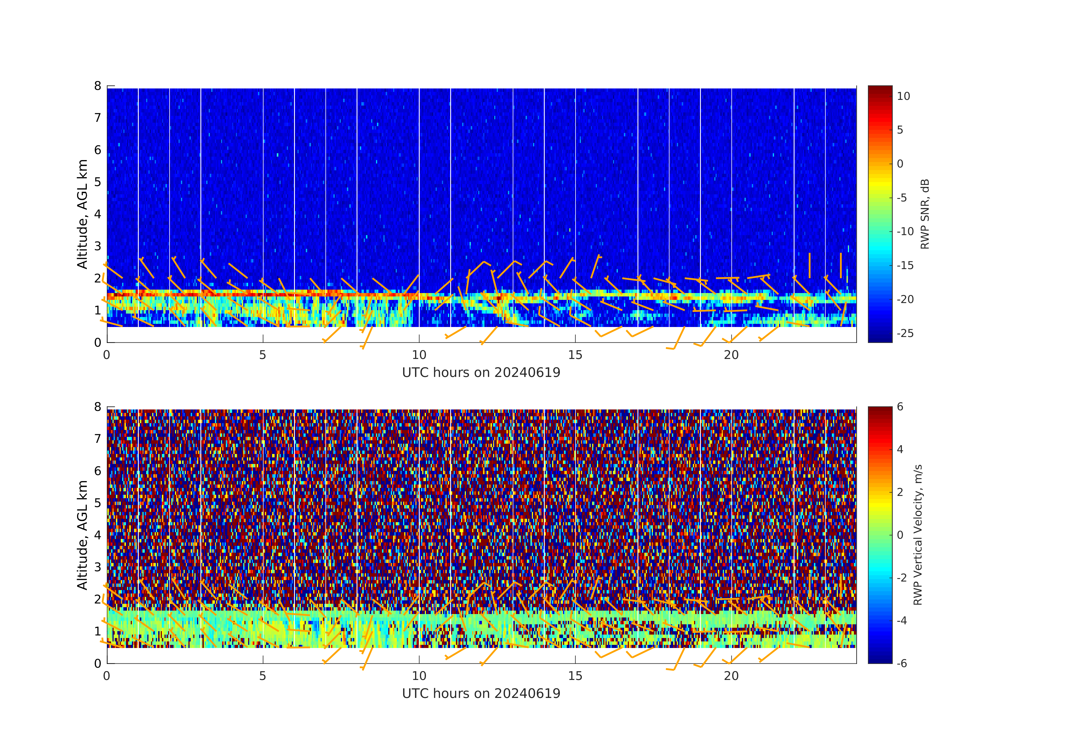Click 'RWP Vertical Velocity, m/s' colorbar label
The image size is (1092, 749).
click(x=918, y=534)
